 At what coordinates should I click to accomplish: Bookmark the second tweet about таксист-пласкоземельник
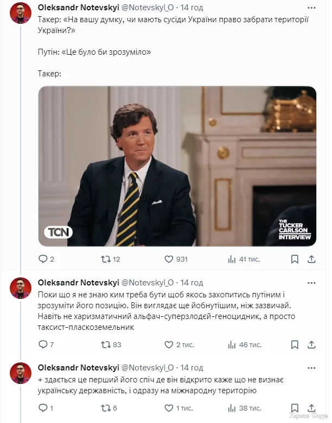(295, 345)
